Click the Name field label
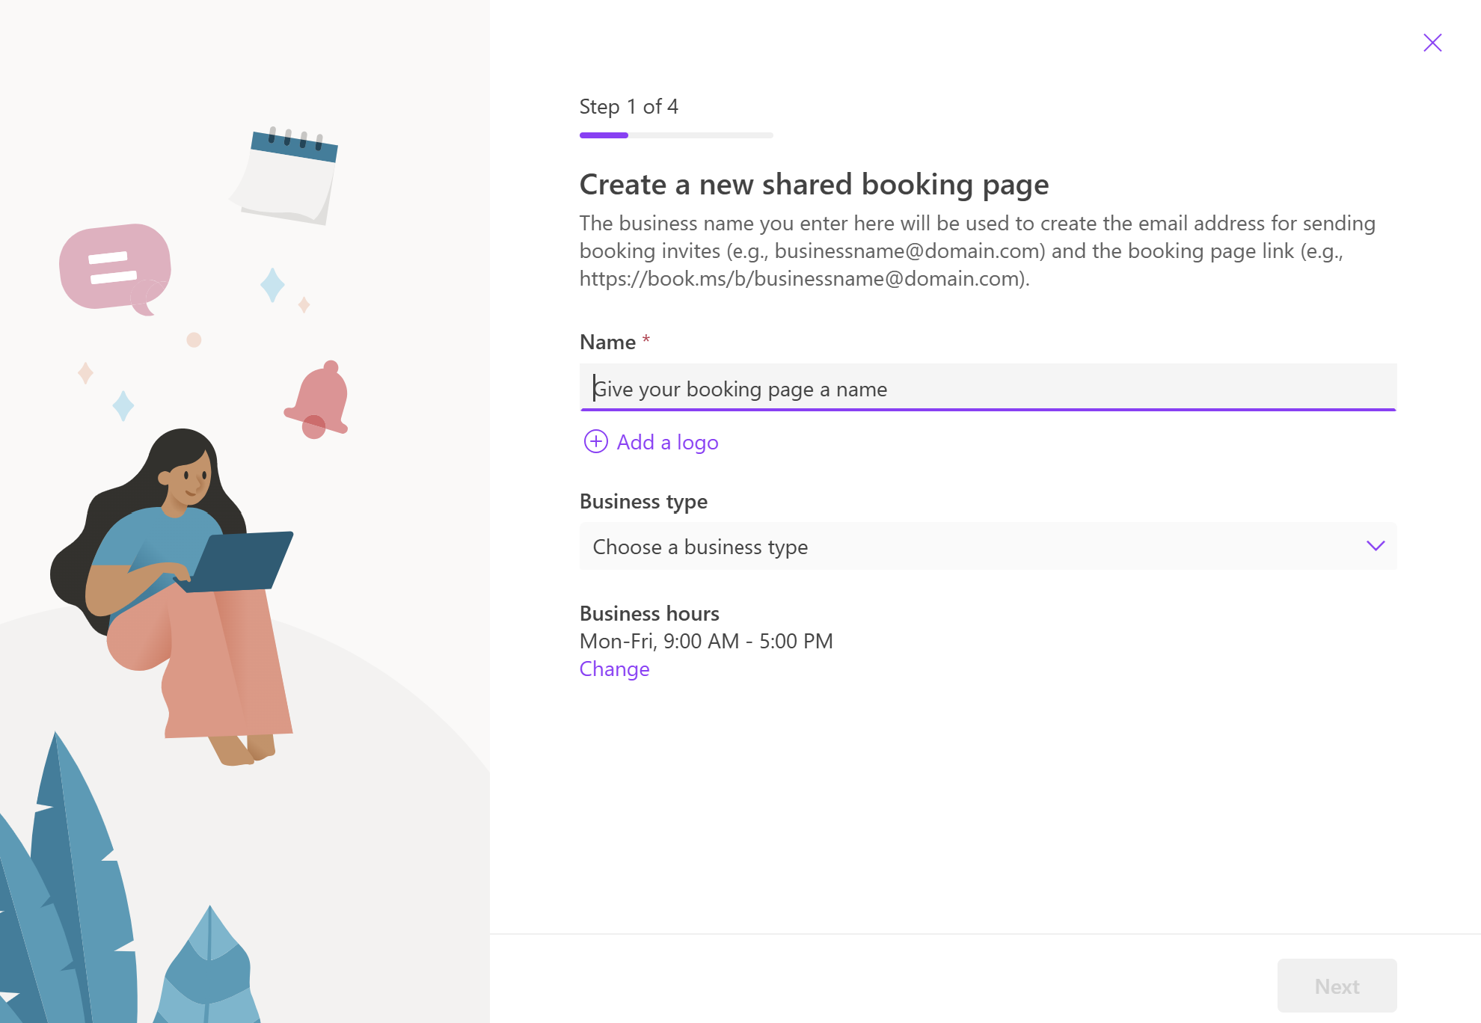 pyautogui.click(x=607, y=342)
